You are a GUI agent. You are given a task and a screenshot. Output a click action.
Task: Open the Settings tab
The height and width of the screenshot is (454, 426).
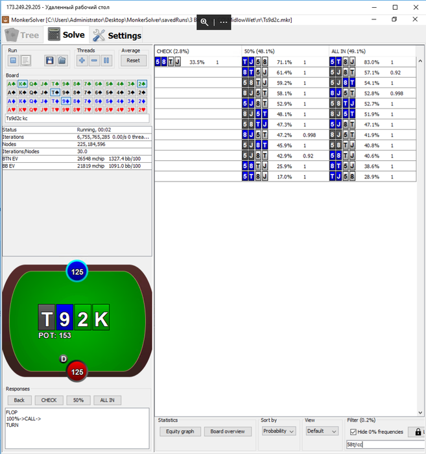[x=117, y=35]
